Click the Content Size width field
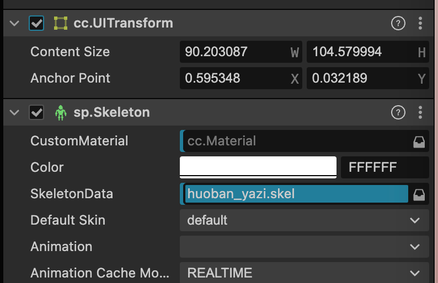This screenshot has width=438, height=283. 234,52
